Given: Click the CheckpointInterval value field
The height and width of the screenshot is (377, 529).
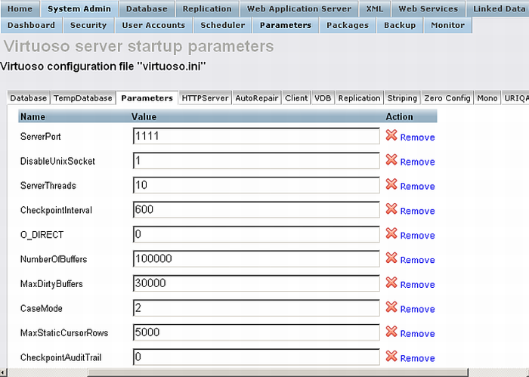Looking at the screenshot, I should coord(256,210).
